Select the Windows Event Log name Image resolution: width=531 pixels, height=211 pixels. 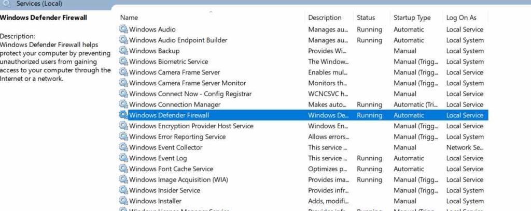158,158
